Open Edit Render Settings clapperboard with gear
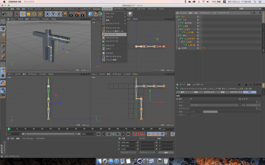Image resolution: width=265 pixels, height=165 pixels. click(x=83, y=14)
